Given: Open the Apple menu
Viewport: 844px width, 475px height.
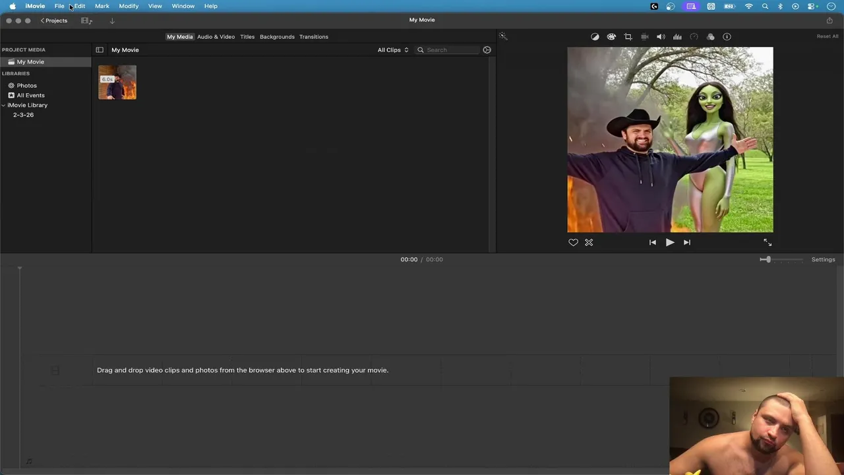Looking at the screenshot, I should [13, 6].
